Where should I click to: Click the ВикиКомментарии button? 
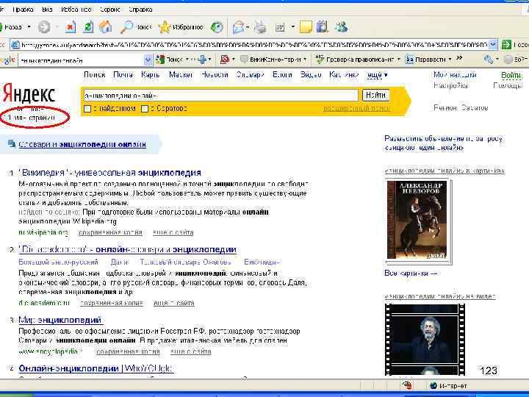271,60
